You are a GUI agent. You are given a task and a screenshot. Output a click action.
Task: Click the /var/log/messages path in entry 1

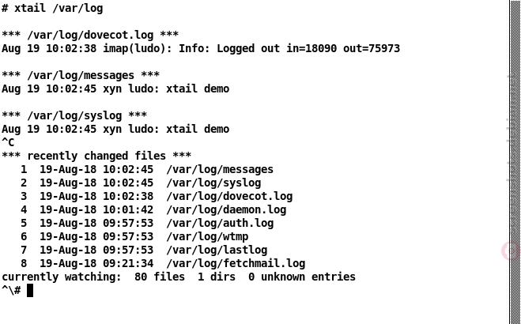click(220, 170)
